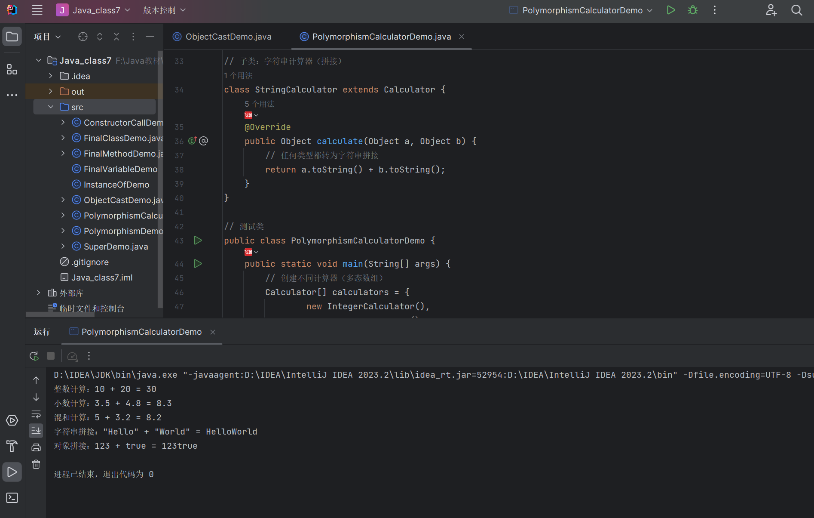The image size is (814, 518).
Task: Toggle soft-wrap in the console
Action: (36, 414)
